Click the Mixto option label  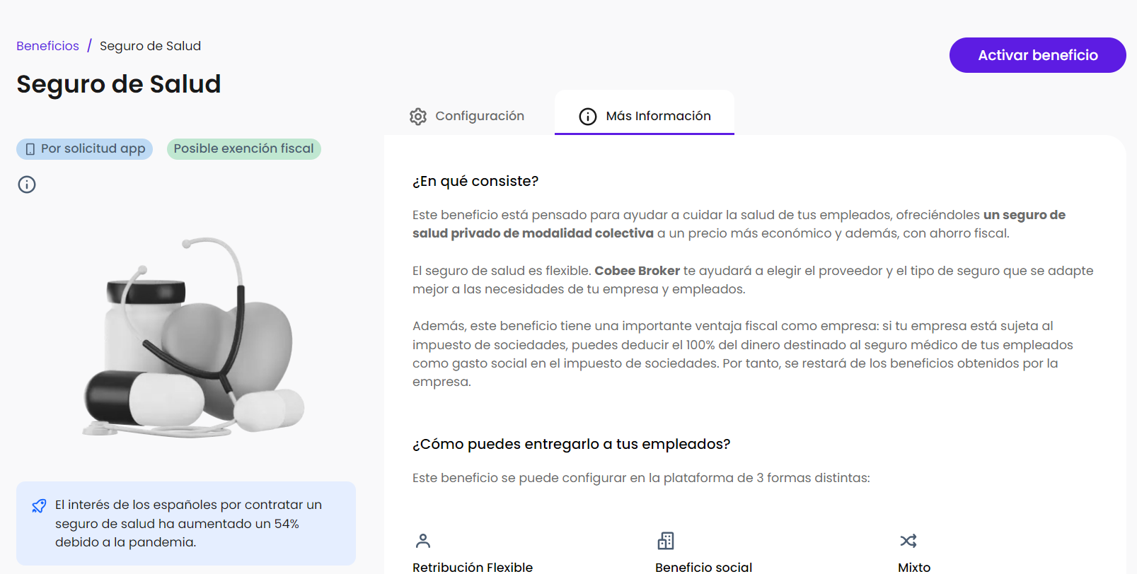click(x=914, y=567)
